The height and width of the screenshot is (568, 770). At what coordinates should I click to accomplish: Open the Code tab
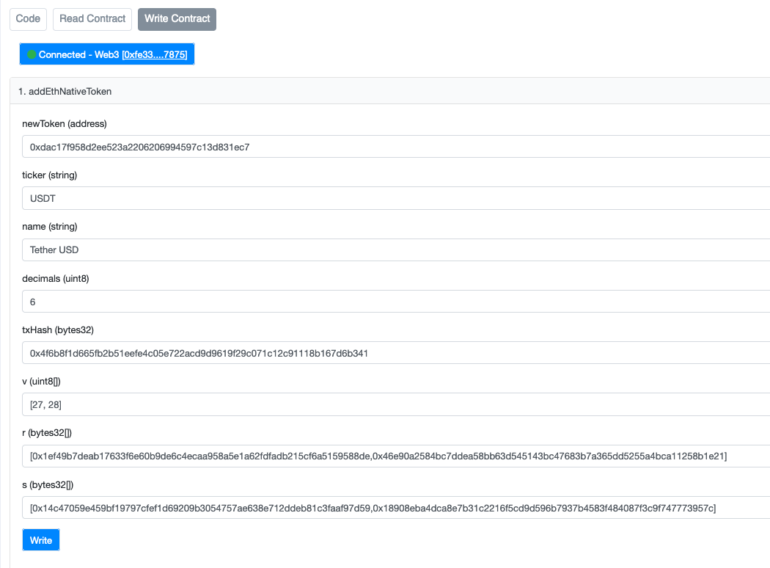coord(28,19)
